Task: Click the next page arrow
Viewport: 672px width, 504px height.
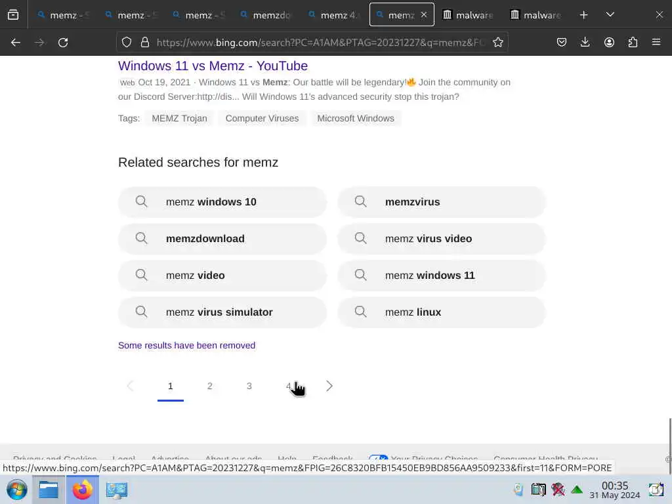Action: pyautogui.click(x=329, y=386)
